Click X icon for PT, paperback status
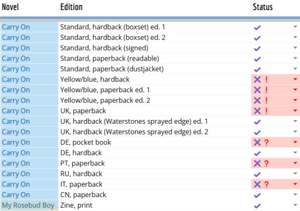 click(257, 163)
